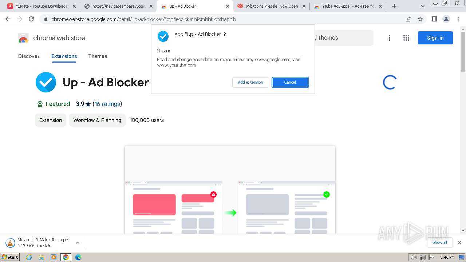Close the downloads bar
This screenshot has height=262, width=466.
(x=459, y=243)
